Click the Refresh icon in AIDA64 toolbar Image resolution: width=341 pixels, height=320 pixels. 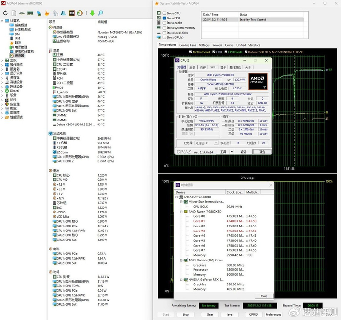pos(5,13)
